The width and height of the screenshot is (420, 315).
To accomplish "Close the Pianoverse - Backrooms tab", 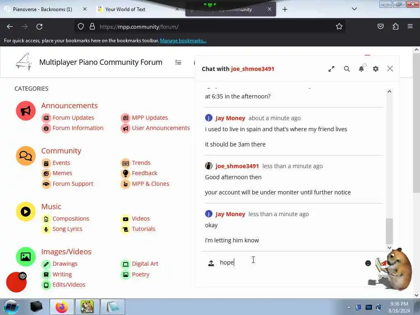I will click(x=85, y=9).
